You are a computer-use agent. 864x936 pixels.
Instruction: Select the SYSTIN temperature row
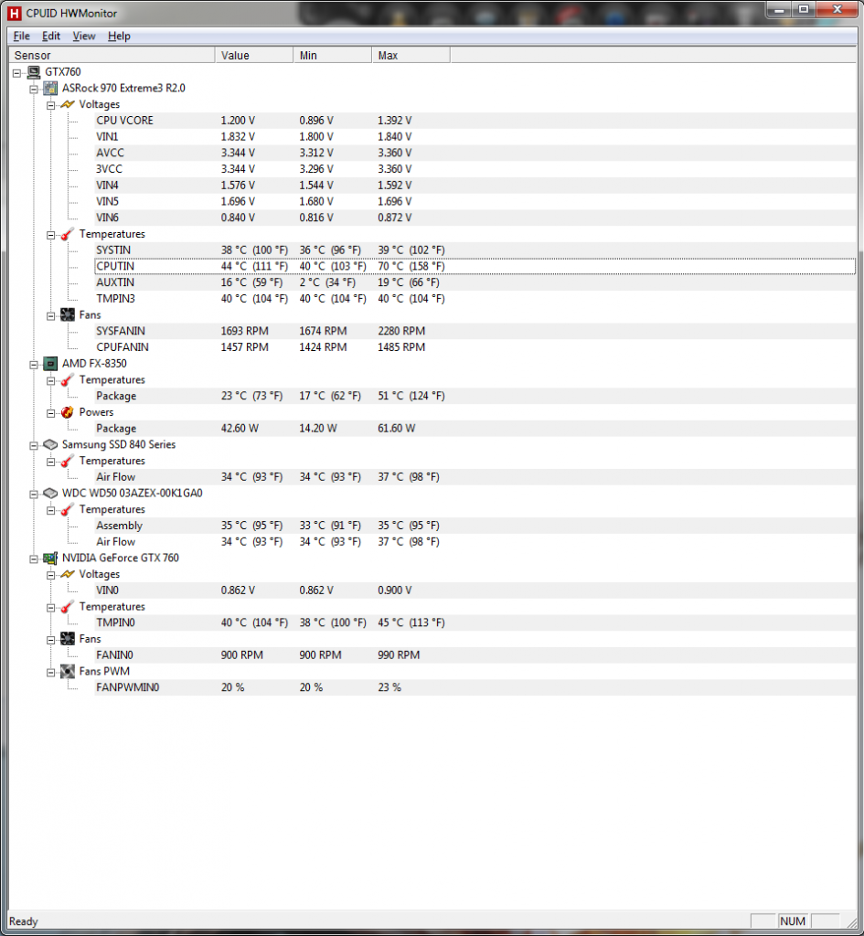tap(475, 250)
